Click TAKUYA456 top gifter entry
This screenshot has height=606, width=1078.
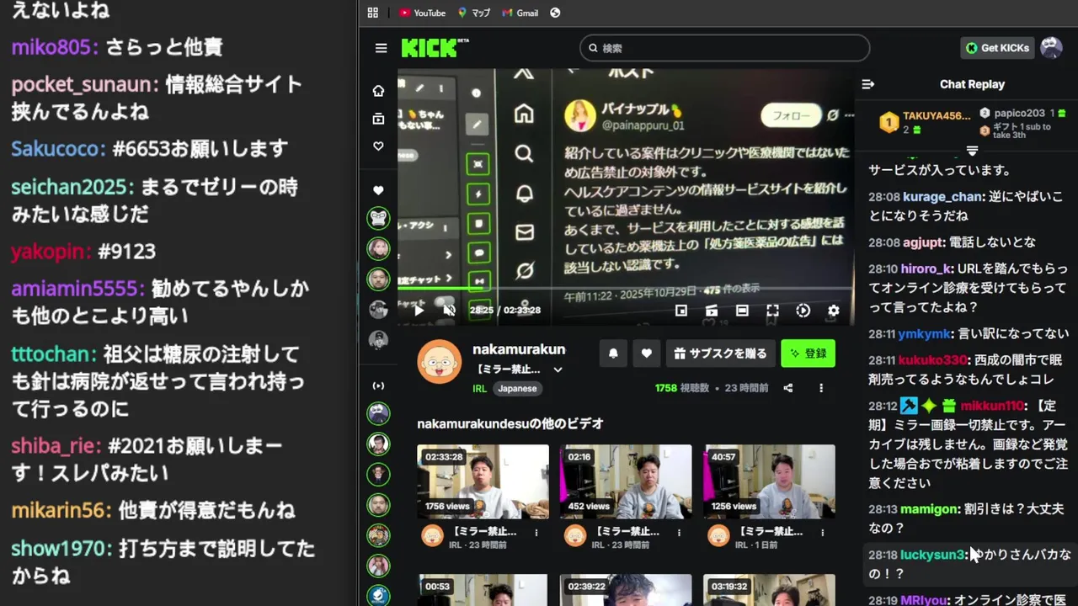[x=926, y=122]
